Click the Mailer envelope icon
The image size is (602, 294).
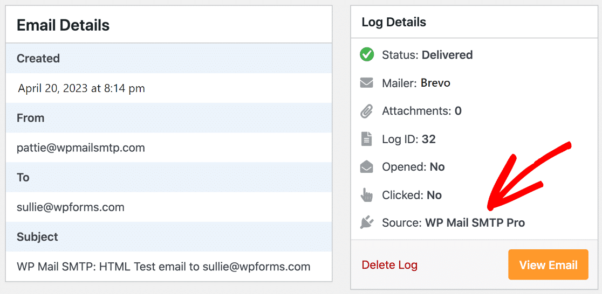coord(367,83)
